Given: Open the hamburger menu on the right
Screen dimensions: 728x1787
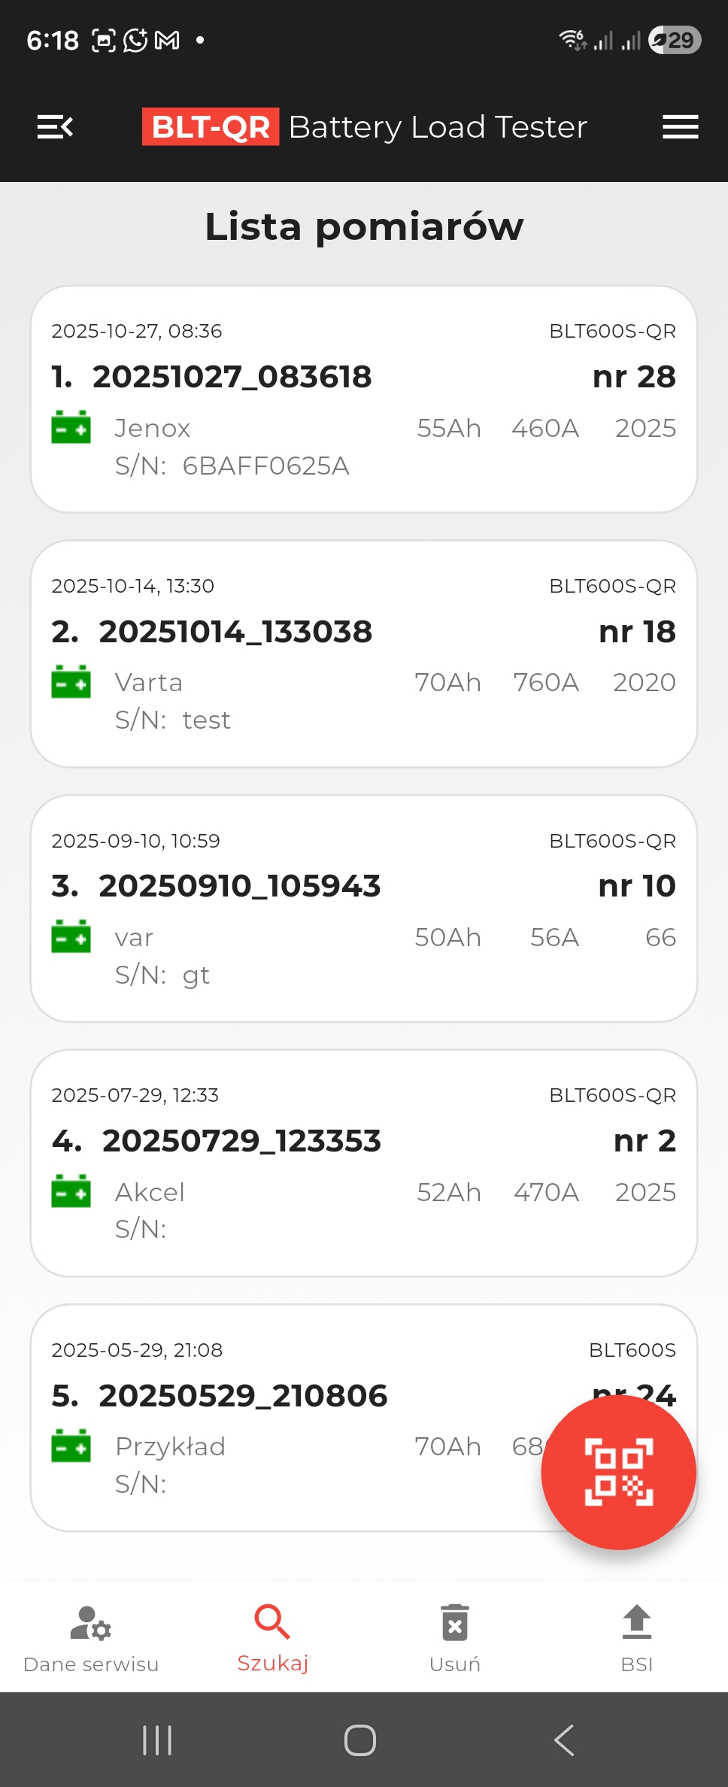Looking at the screenshot, I should pos(680,127).
